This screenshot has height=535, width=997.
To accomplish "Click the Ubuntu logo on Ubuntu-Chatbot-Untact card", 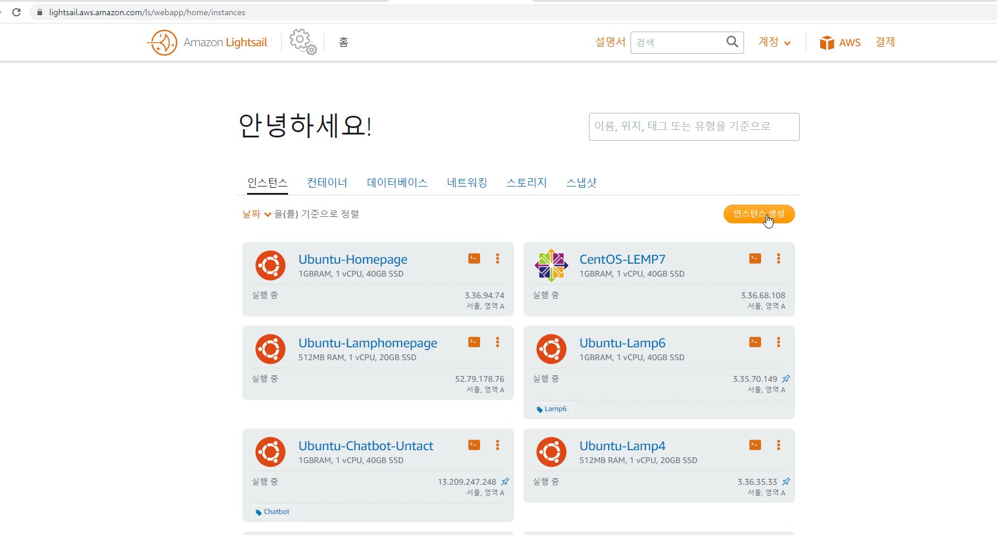I will tap(270, 452).
